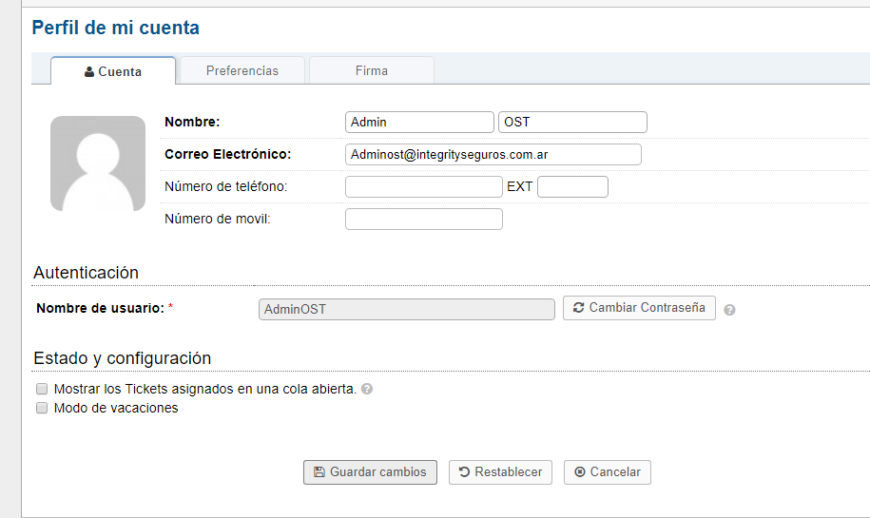Screen dimensions: 870x518
Task: Select the Cuenta tab
Action: click(113, 71)
